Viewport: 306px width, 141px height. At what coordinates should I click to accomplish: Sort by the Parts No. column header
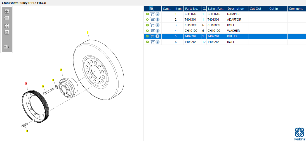[x=192, y=9]
